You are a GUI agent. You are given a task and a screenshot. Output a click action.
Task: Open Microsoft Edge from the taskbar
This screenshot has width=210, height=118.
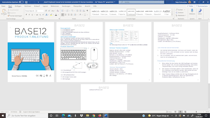point(63,116)
